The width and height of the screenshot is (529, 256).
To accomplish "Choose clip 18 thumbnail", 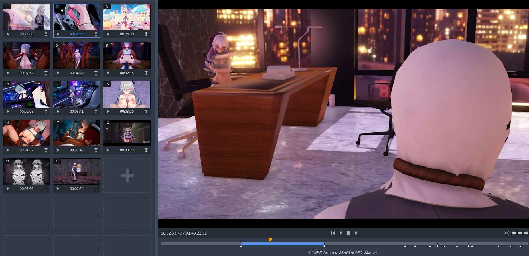I will tap(127, 133).
